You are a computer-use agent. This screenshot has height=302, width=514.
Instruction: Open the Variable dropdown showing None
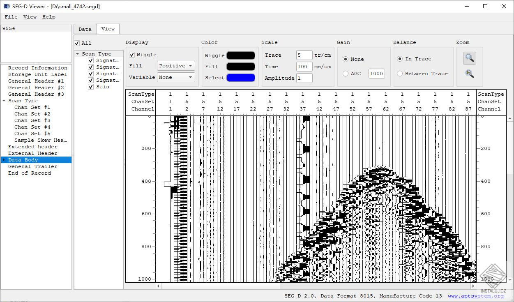175,77
